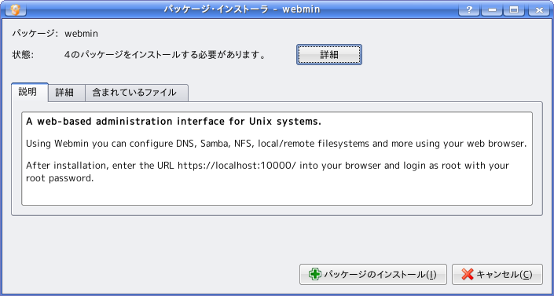Click the green plus install icon
The width and height of the screenshot is (554, 296).
pyautogui.click(x=315, y=275)
